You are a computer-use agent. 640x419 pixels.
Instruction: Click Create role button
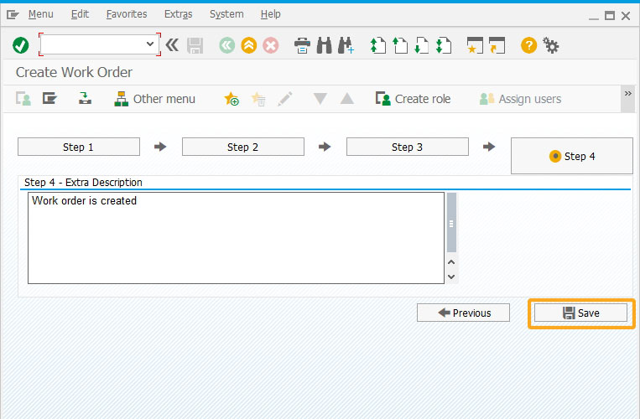coord(413,99)
